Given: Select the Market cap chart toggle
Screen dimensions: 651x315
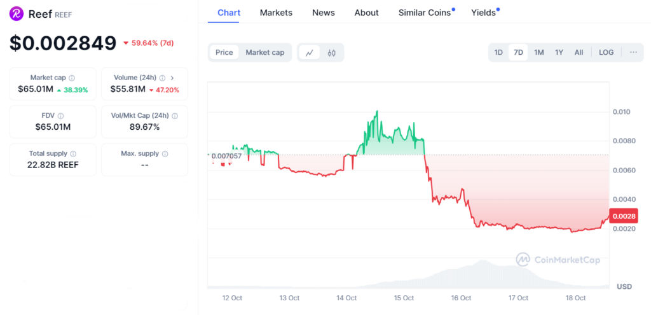Looking at the screenshot, I should coord(265,52).
